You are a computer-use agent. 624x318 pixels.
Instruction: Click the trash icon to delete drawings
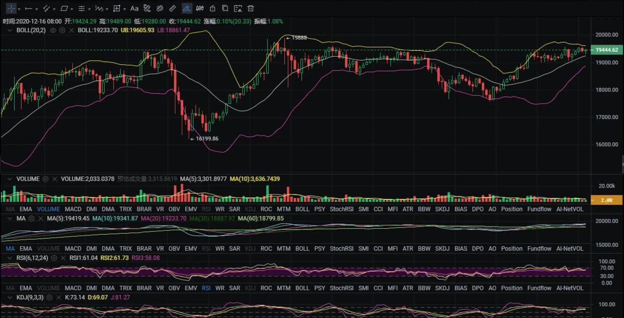(251, 9)
